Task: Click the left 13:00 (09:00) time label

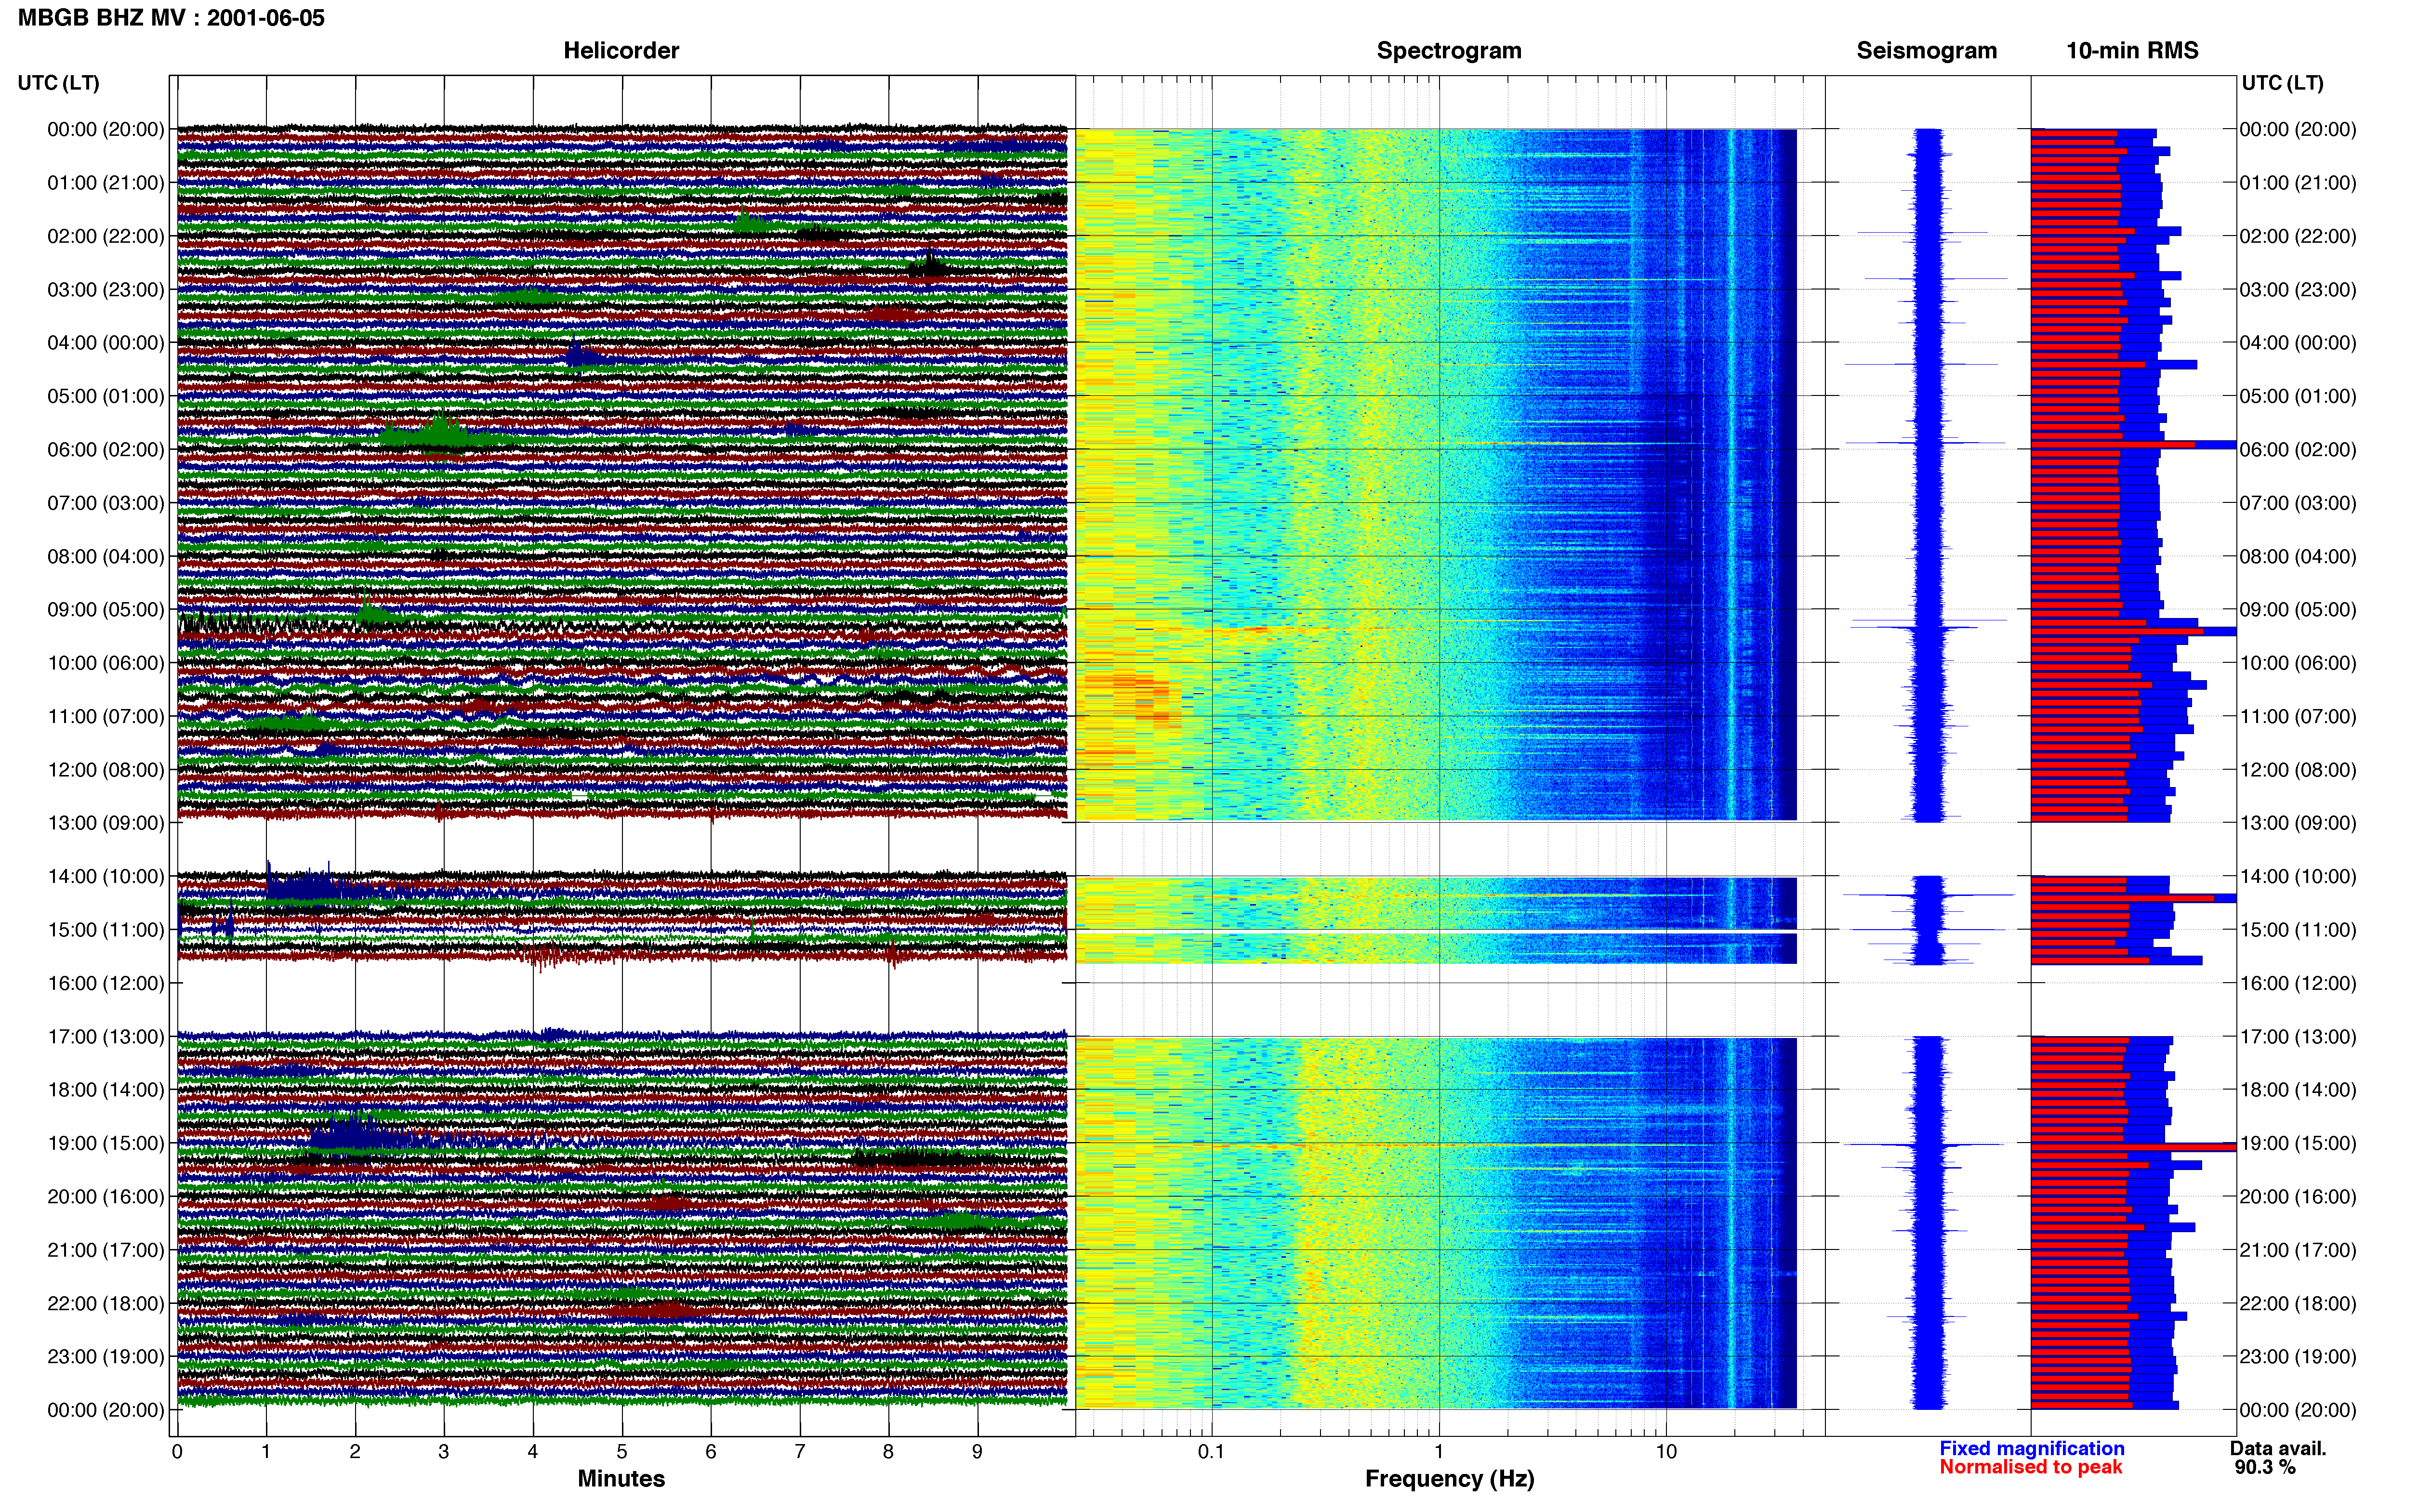Action: (106, 824)
